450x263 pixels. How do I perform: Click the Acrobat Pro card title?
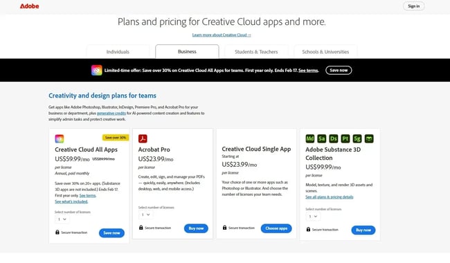coord(154,149)
